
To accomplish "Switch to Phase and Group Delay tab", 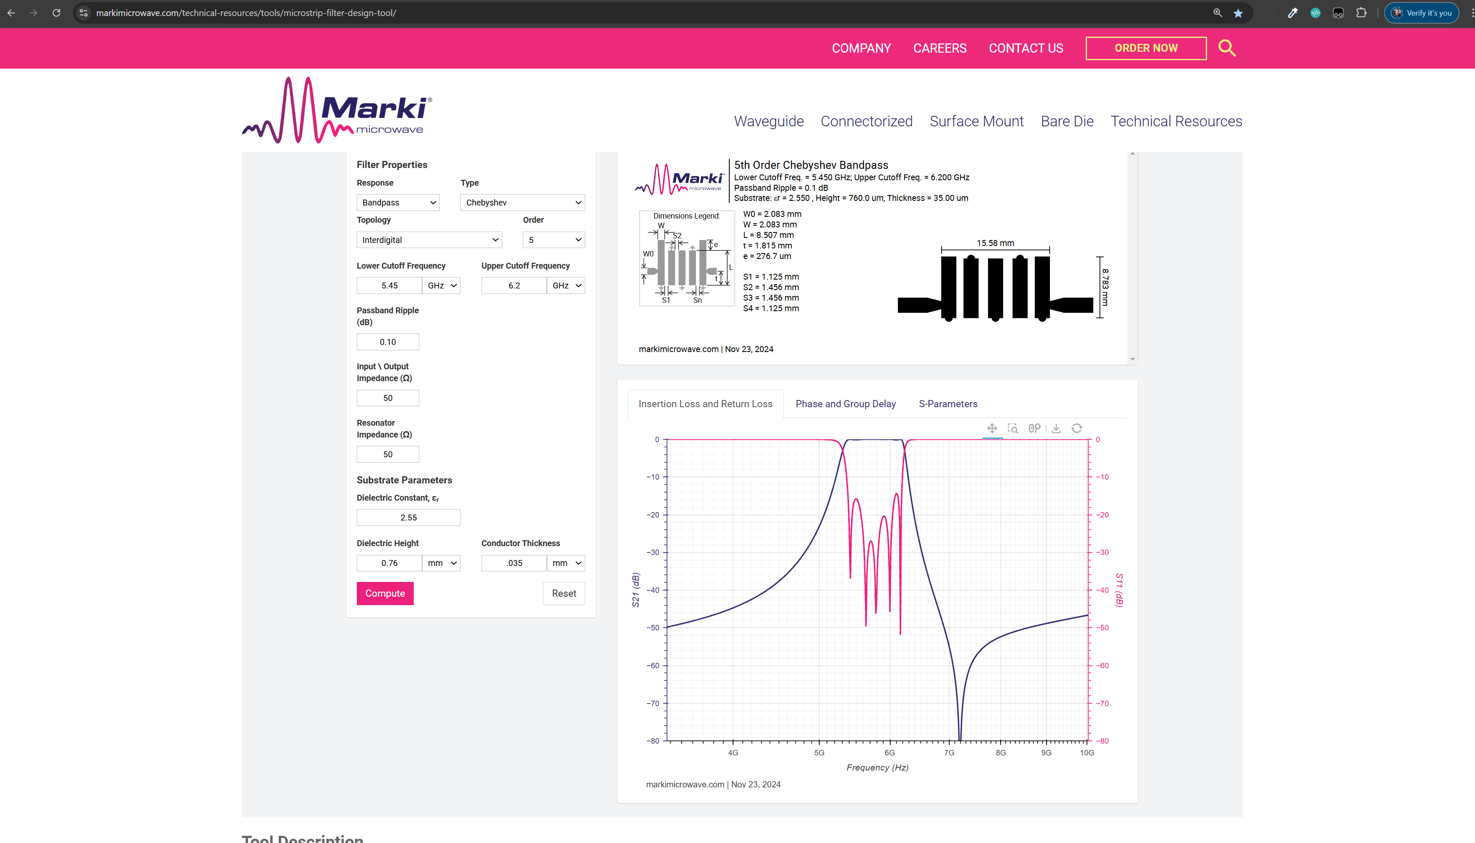I will (x=846, y=404).
